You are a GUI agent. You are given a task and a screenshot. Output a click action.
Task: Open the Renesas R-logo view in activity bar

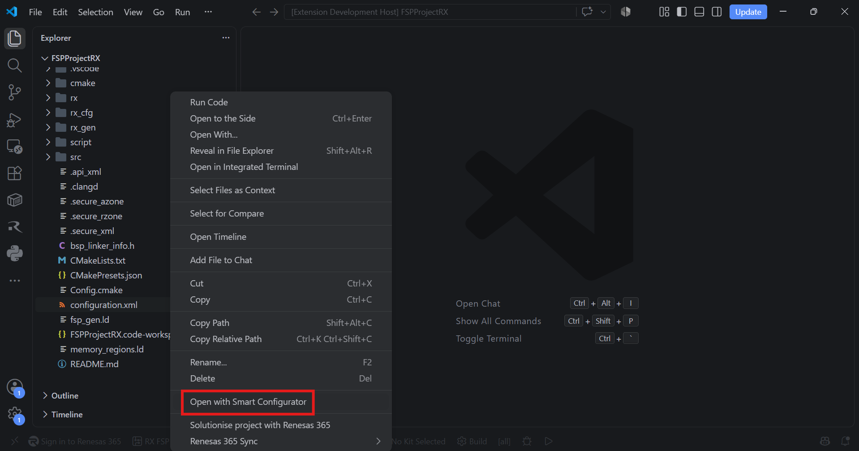14,227
